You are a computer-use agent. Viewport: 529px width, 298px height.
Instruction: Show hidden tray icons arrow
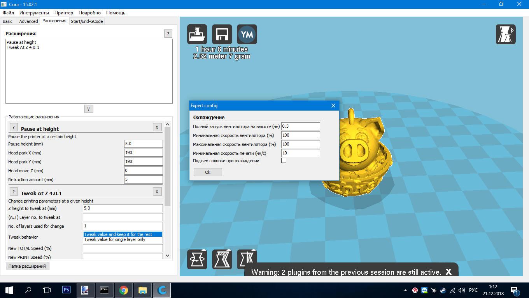coord(406,290)
